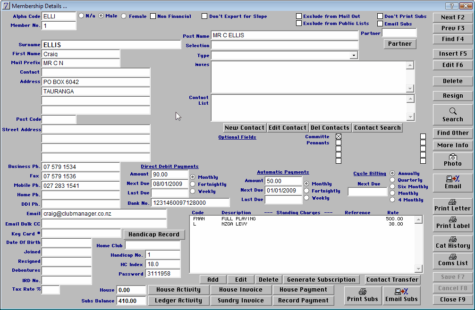Screen dimensions: 475x310
Task: Click the Contact Search button
Action: 377,128
